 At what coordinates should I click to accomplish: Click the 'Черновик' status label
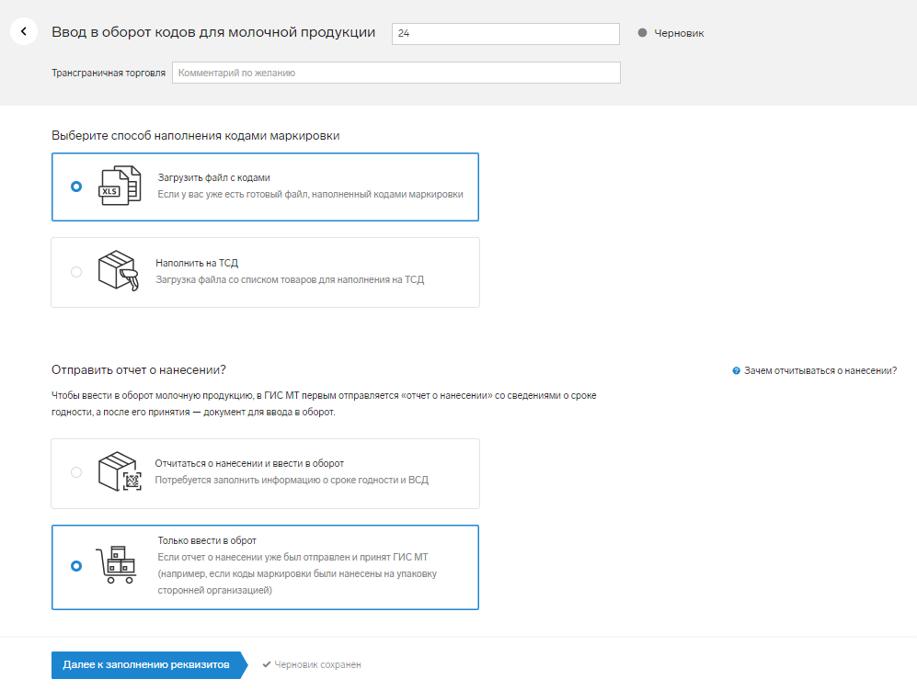click(679, 33)
